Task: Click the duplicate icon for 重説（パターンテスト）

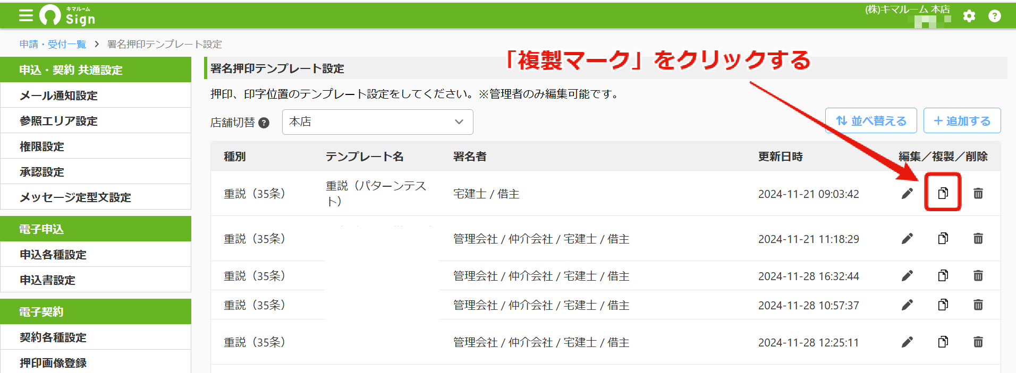Action: click(943, 193)
